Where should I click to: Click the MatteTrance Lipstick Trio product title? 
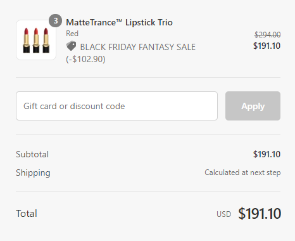pyautogui.click(x=119, y=22)
